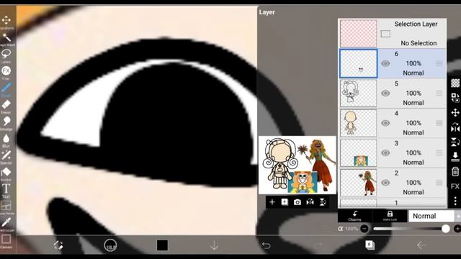Screen dimensions: 461x259
Task: Flip layer vertically below the preview
Action: 323,202
